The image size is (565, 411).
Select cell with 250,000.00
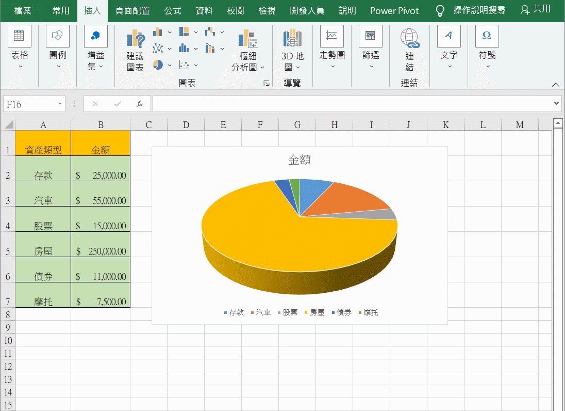click(101, 244)
